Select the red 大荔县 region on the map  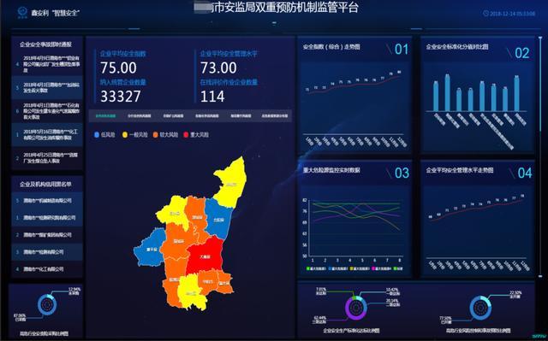[x=205, y=256]
